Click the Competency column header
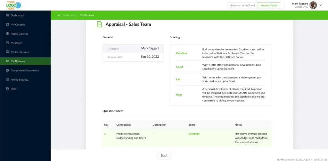This screenshot has width=328, height=161. [x=124, y=125]
